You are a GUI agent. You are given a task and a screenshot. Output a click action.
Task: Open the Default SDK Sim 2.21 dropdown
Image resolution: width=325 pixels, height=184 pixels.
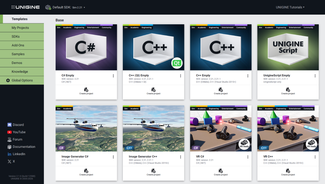(69, 7)
